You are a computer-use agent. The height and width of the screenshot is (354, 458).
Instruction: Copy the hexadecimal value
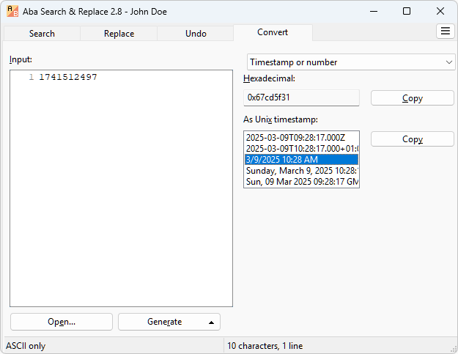(x=412, y=98)
